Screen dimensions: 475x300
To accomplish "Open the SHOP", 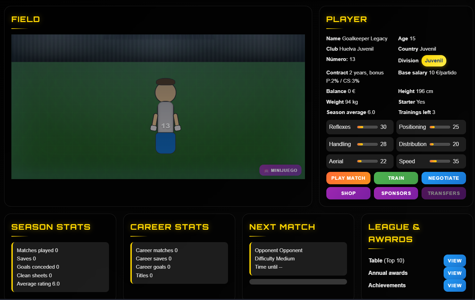I will point(348,193).
